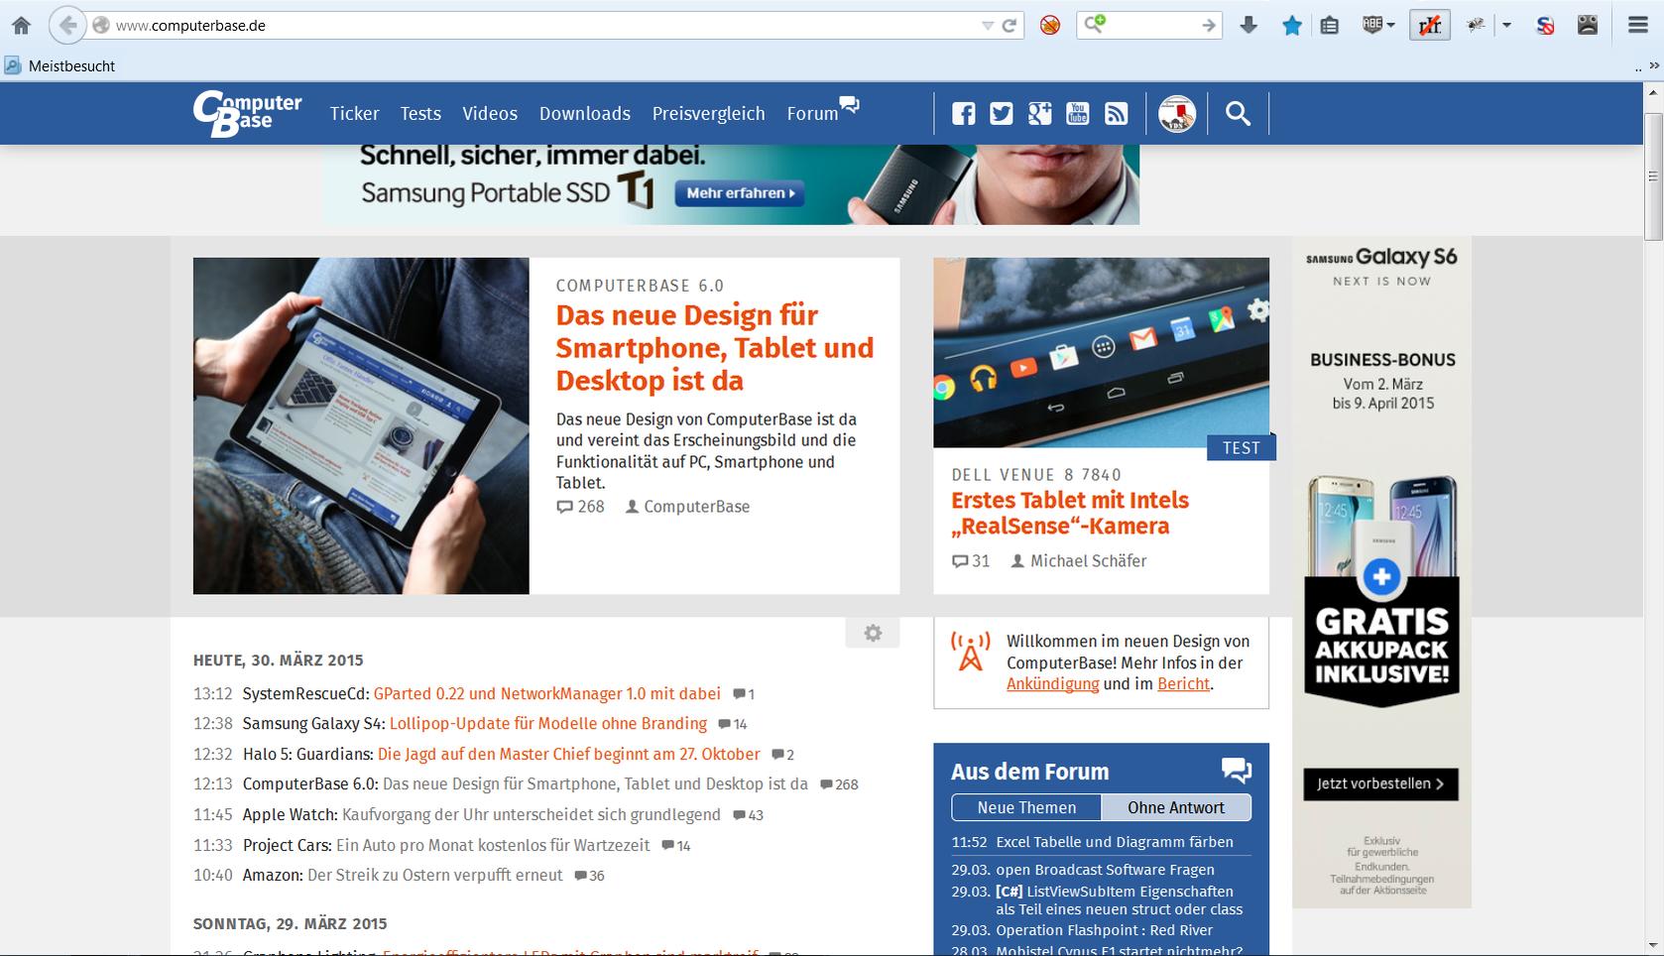This screenshot has width=1664, height=956.
Task: Open the 43 comments on Apple Watch
Action: (749, 815)
